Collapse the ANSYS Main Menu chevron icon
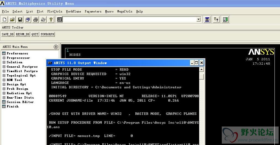The image size is (280, 145). tap(56, 47)
